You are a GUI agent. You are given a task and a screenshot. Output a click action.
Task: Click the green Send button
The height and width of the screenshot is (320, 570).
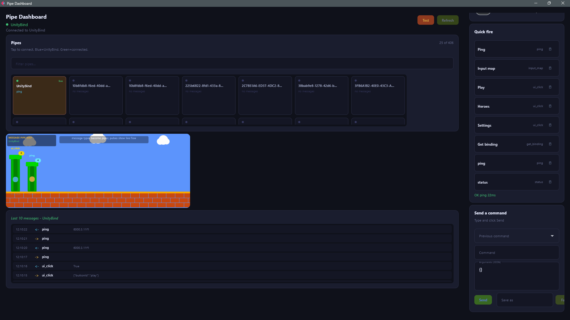(483, 300)
